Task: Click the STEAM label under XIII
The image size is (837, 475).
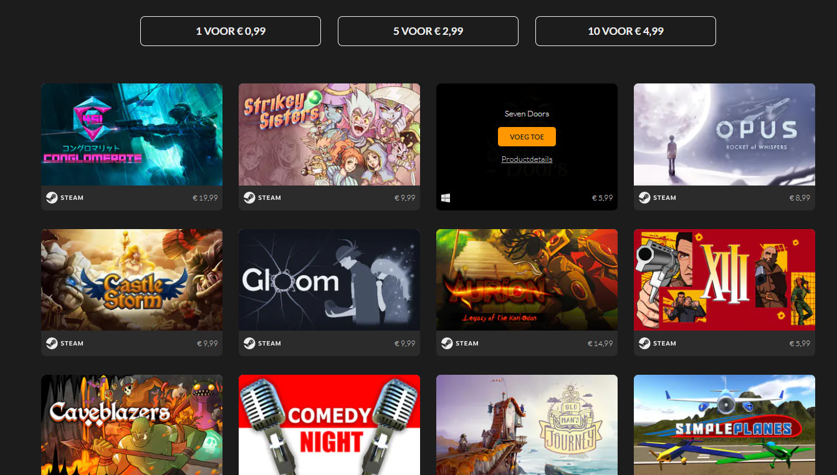Action: (x=664, y=344)
